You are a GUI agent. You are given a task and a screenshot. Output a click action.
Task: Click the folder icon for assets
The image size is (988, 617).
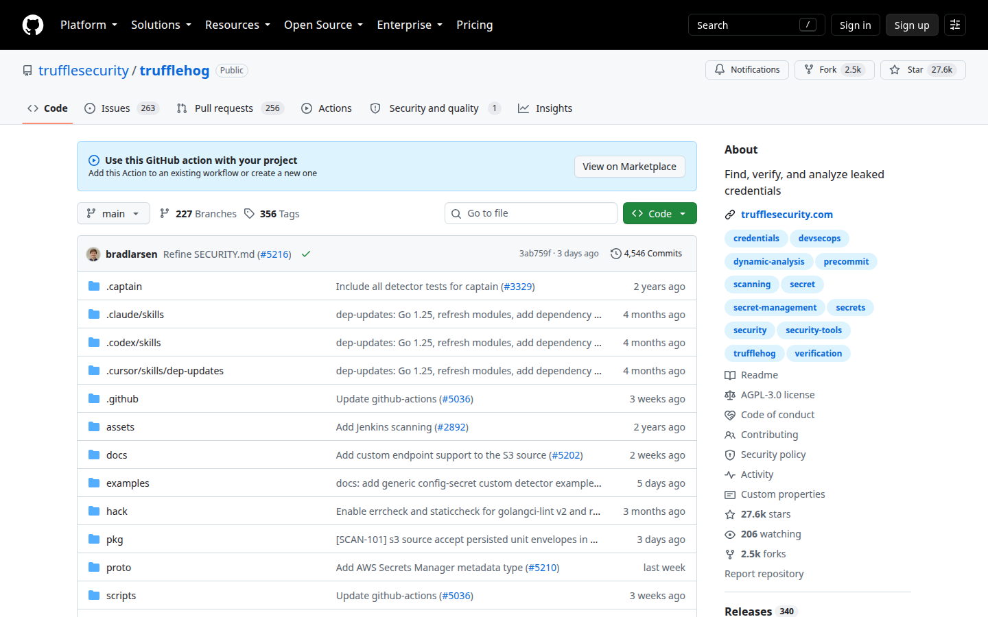[x=94, y=426]
